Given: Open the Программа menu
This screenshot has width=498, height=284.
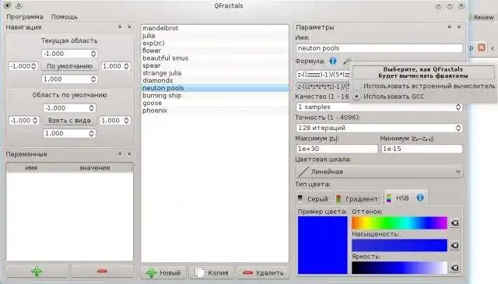Looking at the screenshot, I should click(25, 16).
